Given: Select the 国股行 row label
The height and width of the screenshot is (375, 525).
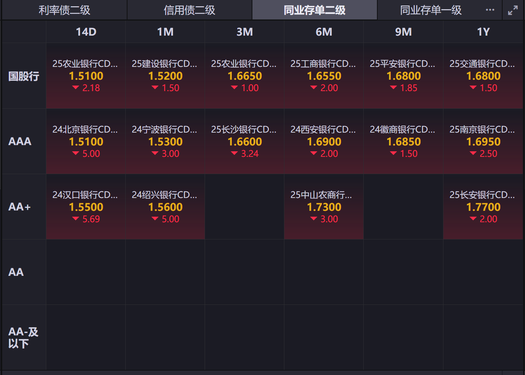Looking at the screenshot, I should 24,76.
